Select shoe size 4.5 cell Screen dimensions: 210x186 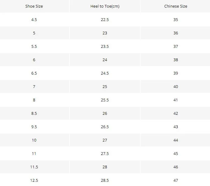pos(34,19)
